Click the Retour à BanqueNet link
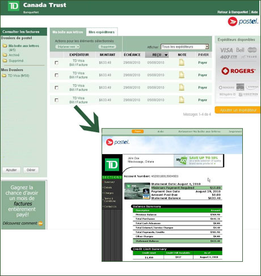The height and width of the screenshot is (276, 261). pos(233,12)
